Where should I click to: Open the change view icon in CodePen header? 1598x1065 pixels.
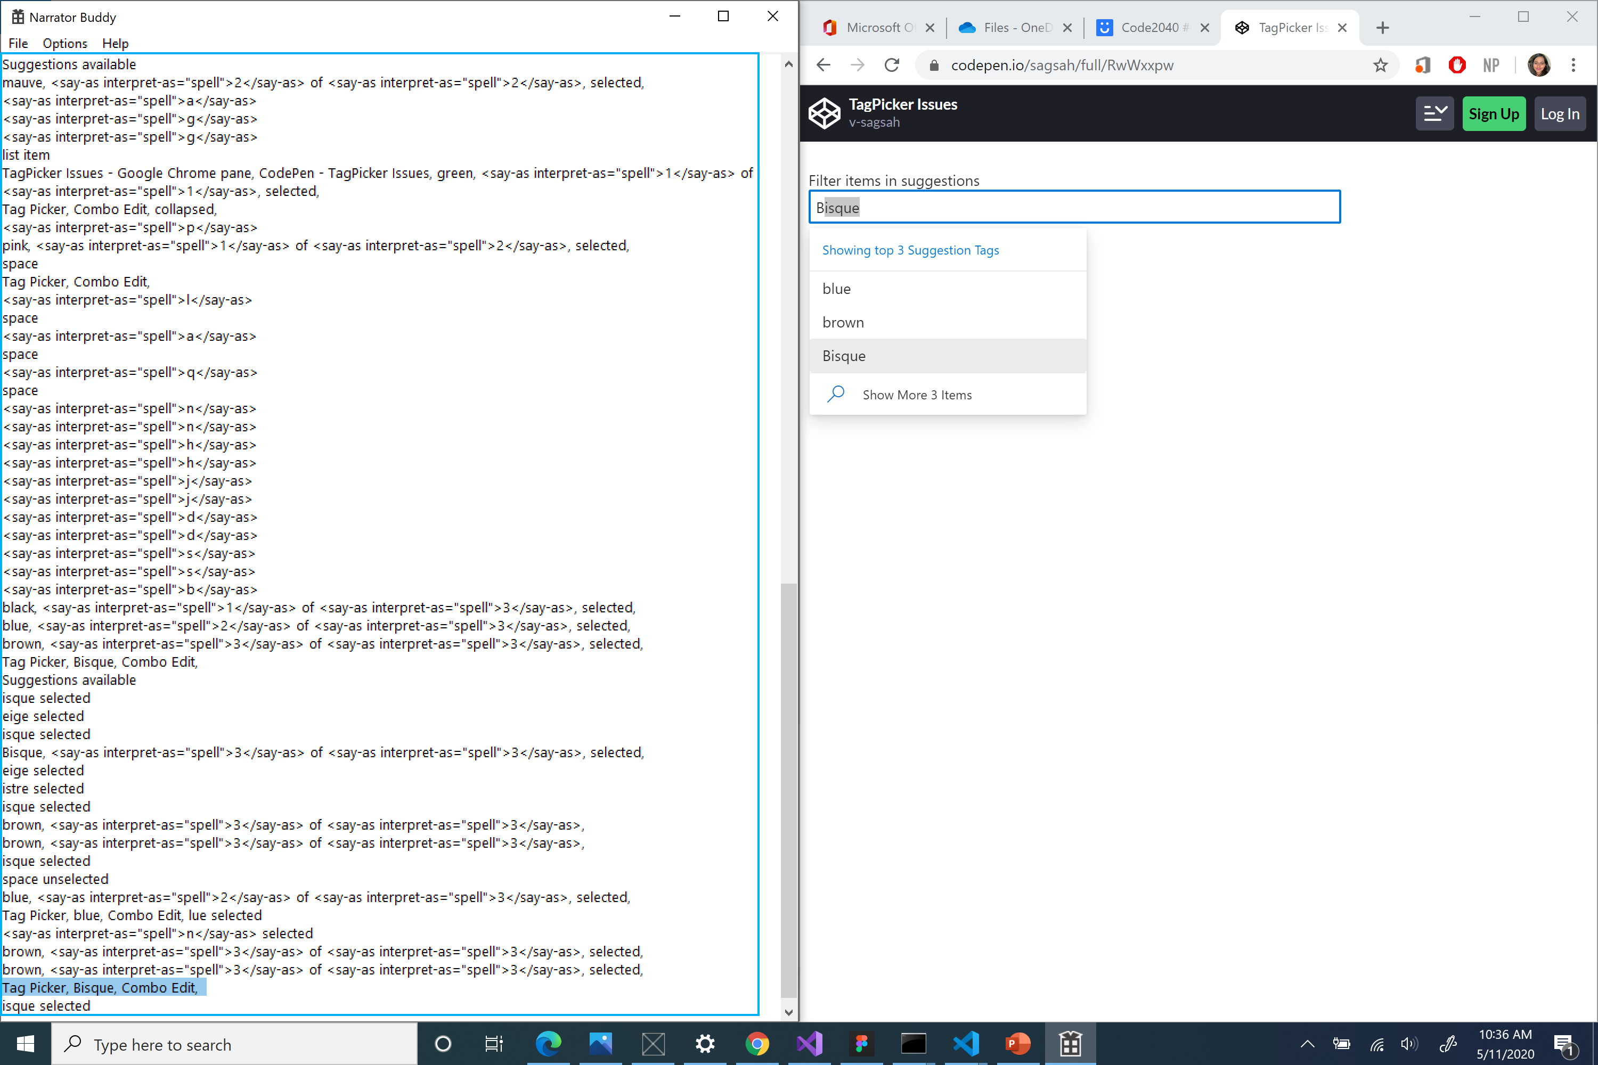(x=1435, y=113)
